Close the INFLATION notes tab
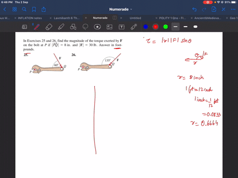This screenshot has width=238, height=178. pyautogui.click(x=15, y=18)
